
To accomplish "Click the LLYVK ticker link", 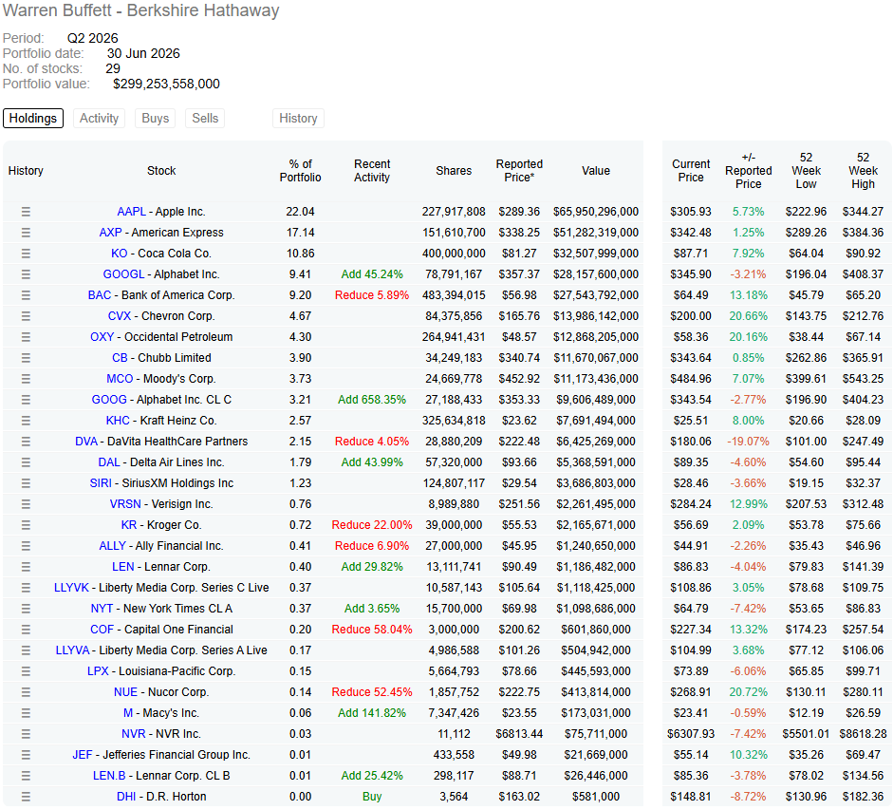I will [x=71, y=588].
